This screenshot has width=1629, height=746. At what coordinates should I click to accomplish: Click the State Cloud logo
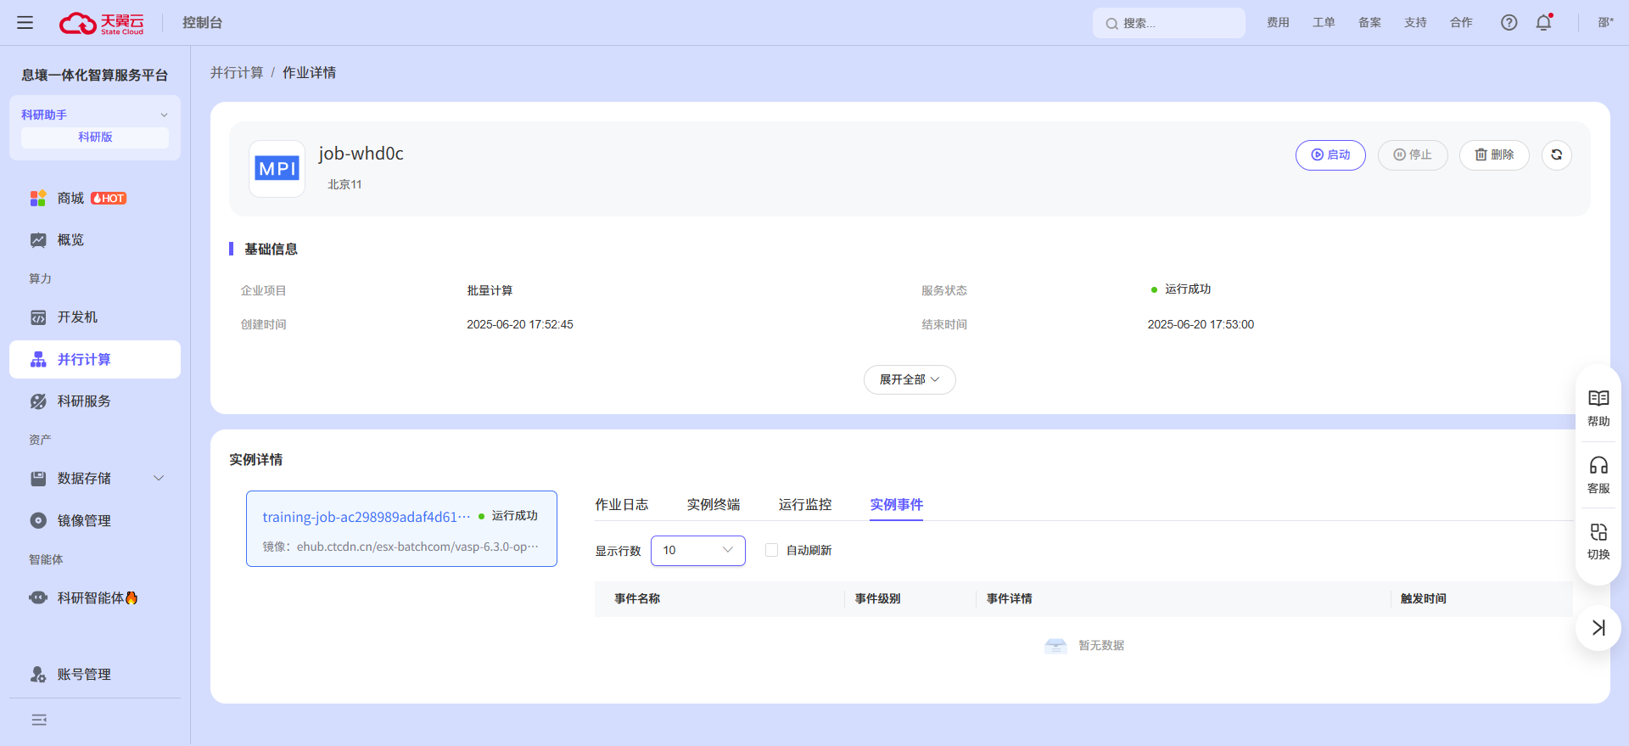click(101, 23)
